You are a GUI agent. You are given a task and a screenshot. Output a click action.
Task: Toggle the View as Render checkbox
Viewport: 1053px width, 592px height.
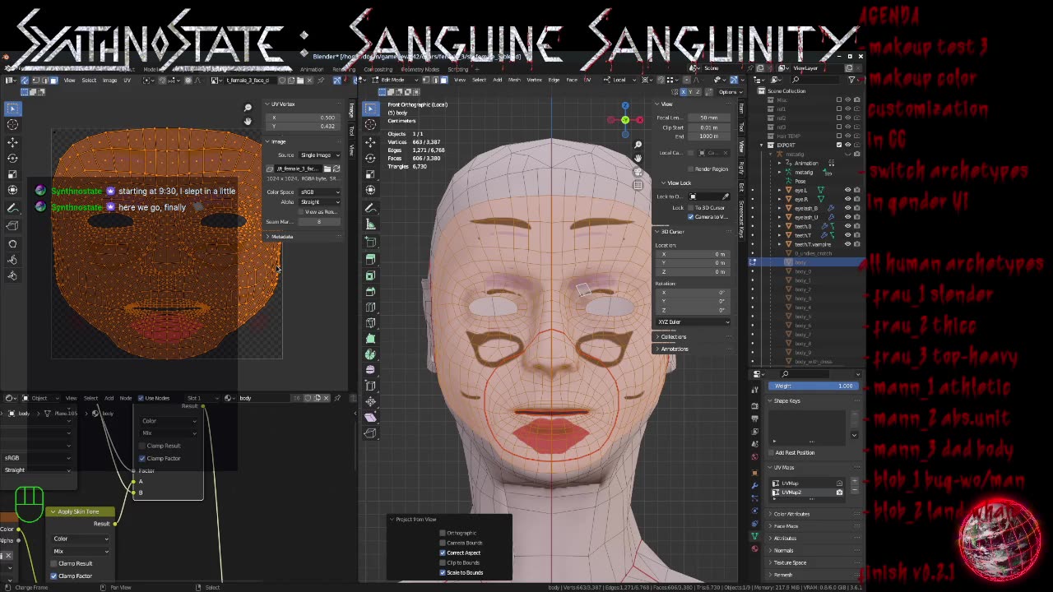[300, 211]
